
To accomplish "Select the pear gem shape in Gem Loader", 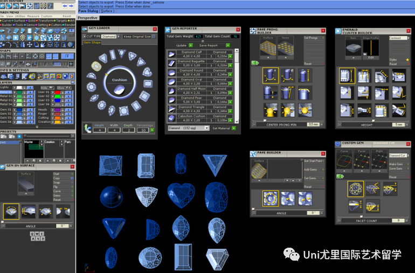I will click(x=112, y=110).
